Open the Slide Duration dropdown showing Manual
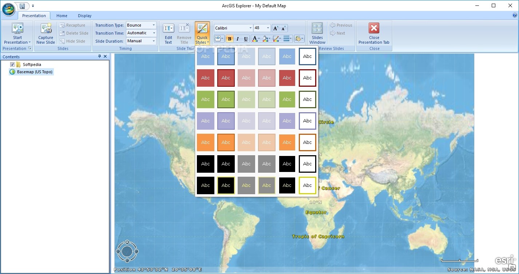The width and height of the screenshot is (519, 274). point(141,41)
